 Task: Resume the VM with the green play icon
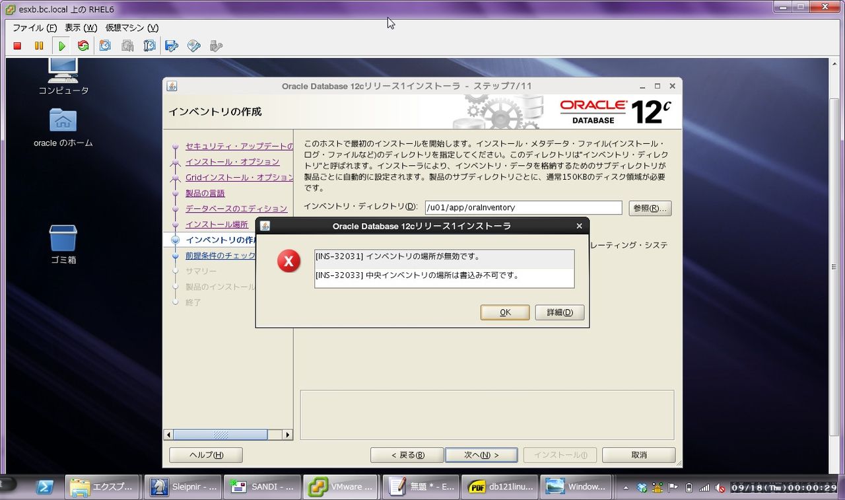tap(61, 46)
